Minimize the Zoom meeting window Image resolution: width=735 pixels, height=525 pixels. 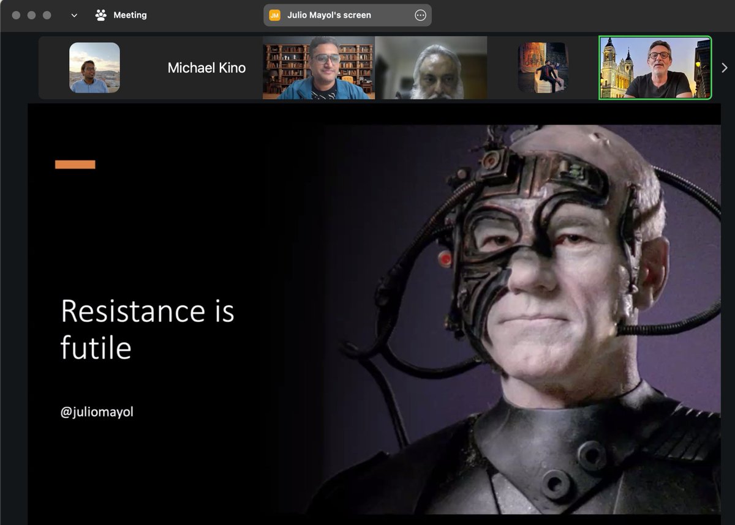pyautogui.click(x=31, y=15)
